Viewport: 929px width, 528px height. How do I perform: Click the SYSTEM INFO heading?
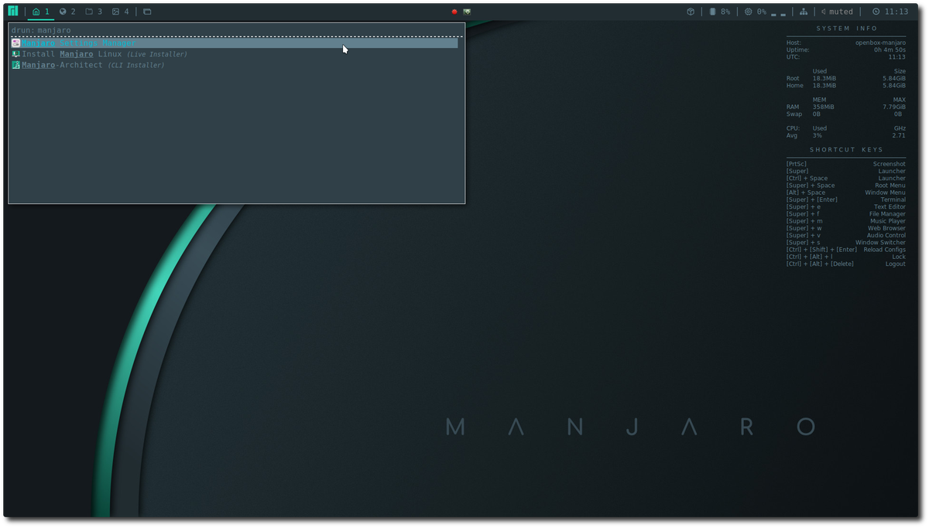(847, 29)
